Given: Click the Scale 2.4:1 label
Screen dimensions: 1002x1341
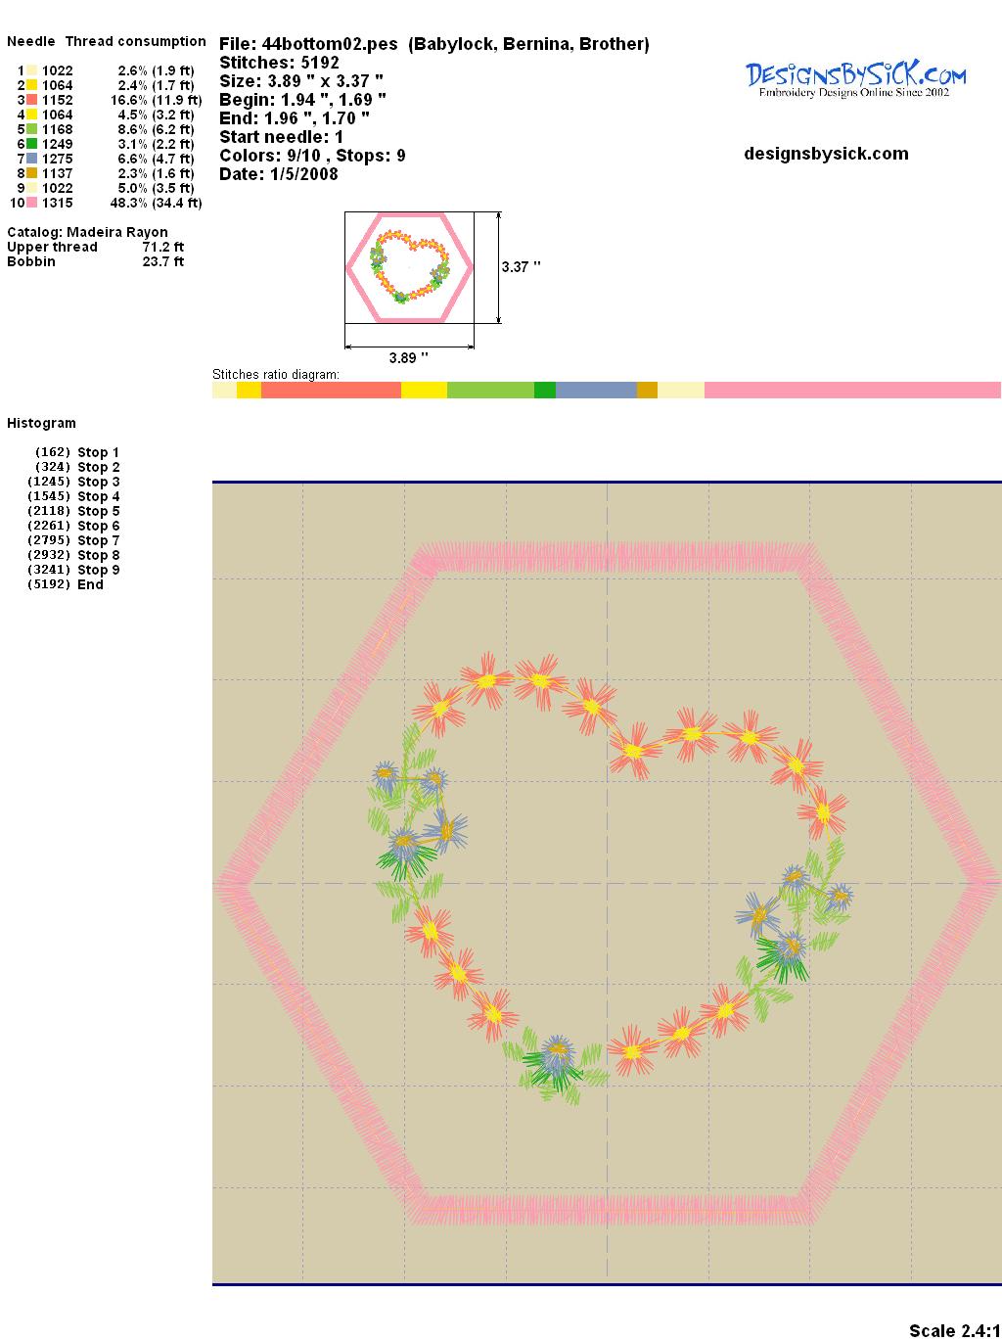Looking at the screenshot, I should pos(954,1330).
